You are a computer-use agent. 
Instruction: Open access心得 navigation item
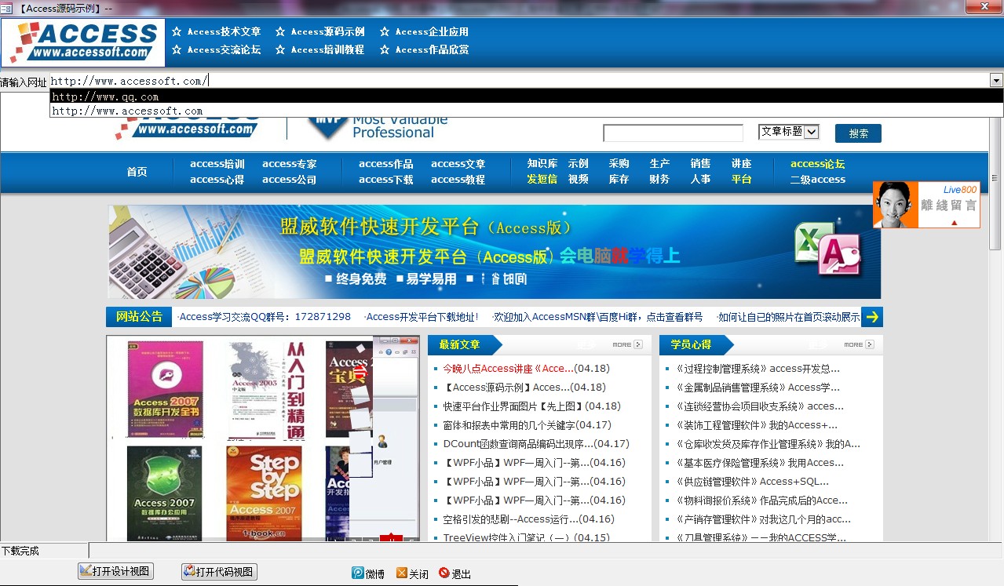tap(217, 180)
